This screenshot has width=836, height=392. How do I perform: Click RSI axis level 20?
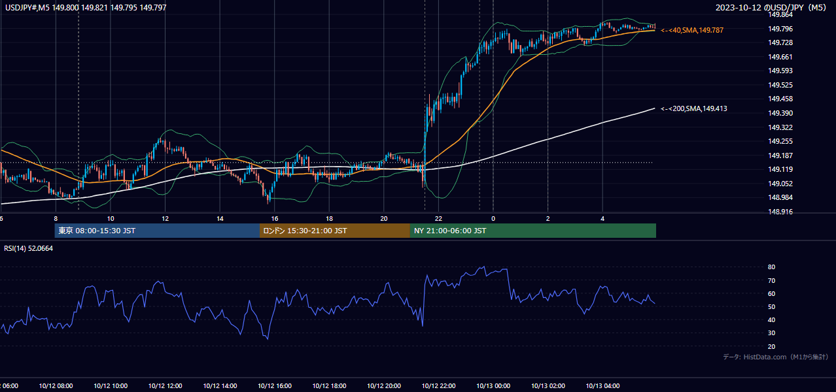point(771,346)
